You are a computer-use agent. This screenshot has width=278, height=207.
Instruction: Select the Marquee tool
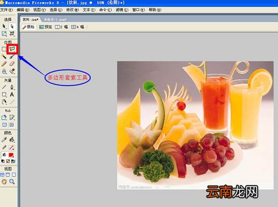pos(4,49)
